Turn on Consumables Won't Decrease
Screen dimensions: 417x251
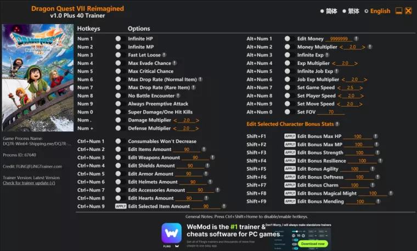click(118, 141)
